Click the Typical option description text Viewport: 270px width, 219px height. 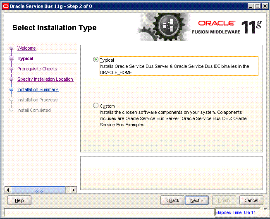pos(174,69)
